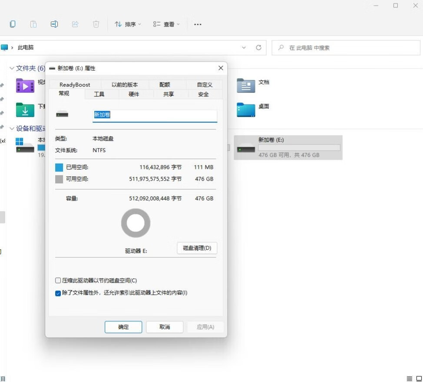Viewport: 423px width, 382px height.
Task: Click the 应用(A) button
Action: (205, 327)
